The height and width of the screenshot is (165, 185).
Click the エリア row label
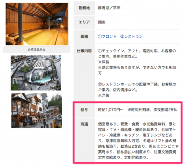tap(84, 22)
